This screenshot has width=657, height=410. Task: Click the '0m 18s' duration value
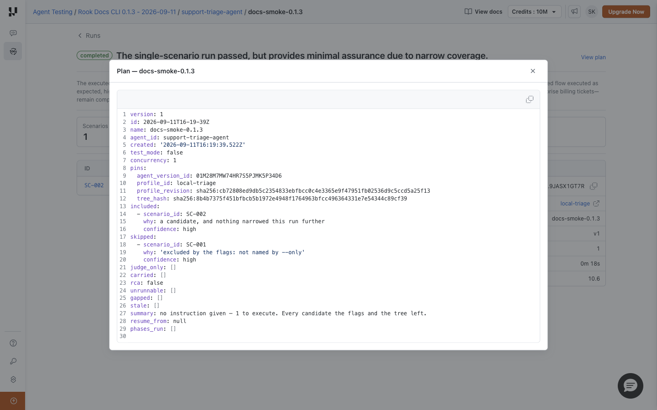click(x=590, y=264)
